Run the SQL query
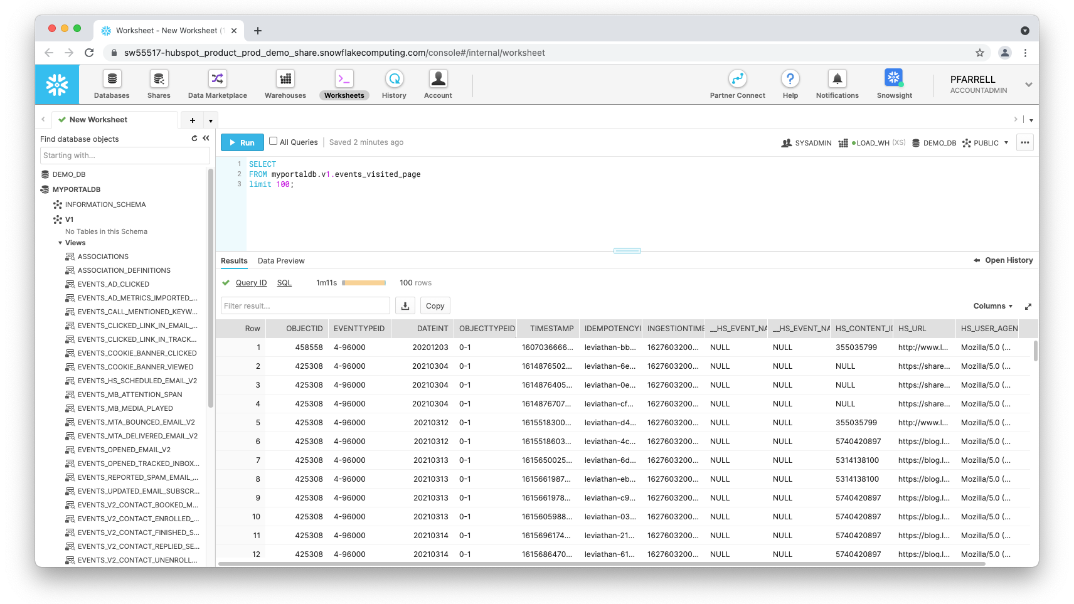Screen dimensions: 1074x604 pyautogui.click(x=242, y=142)
